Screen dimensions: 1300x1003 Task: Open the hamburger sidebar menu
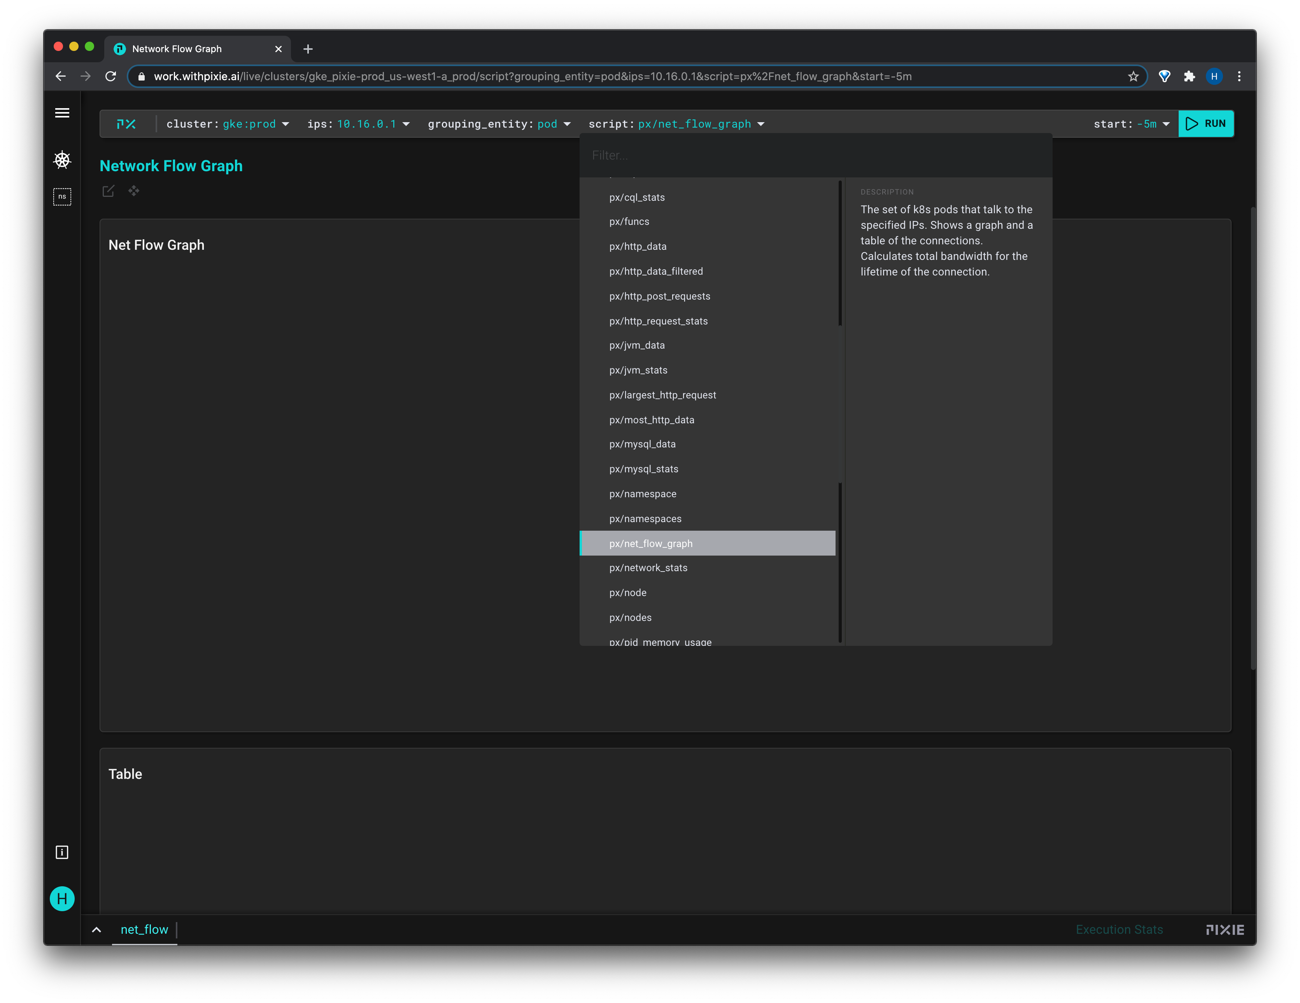pyautogui.click(x=62, y=112)
